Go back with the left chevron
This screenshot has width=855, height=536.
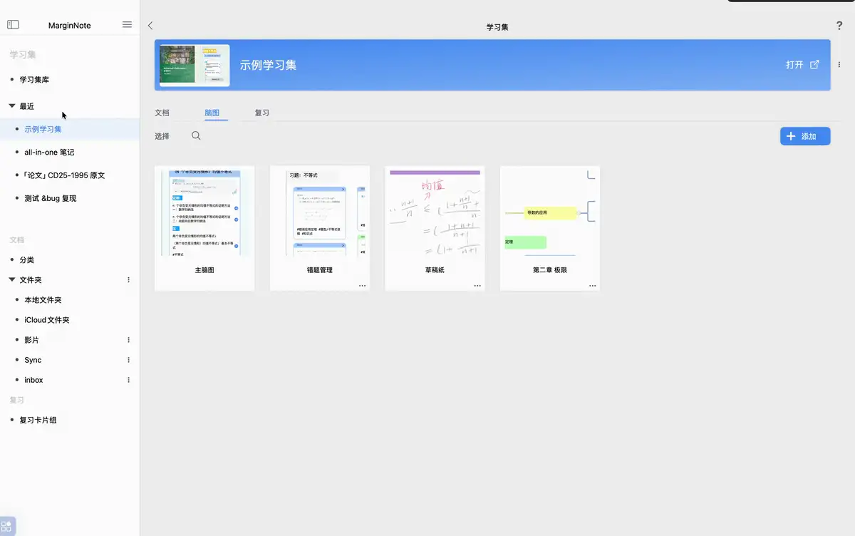(150, 26)
